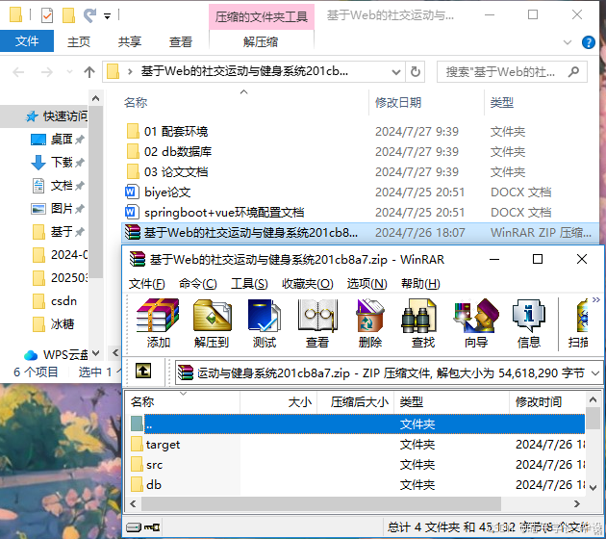Click the search magnifier icon in Explorer

point(573,71)
